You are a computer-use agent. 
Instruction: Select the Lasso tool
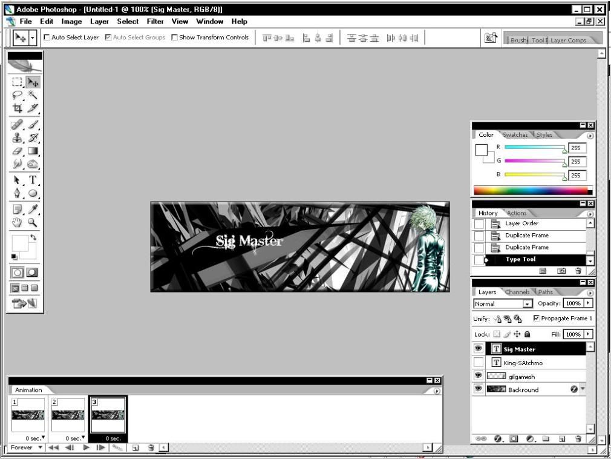(x=17, y=94)
